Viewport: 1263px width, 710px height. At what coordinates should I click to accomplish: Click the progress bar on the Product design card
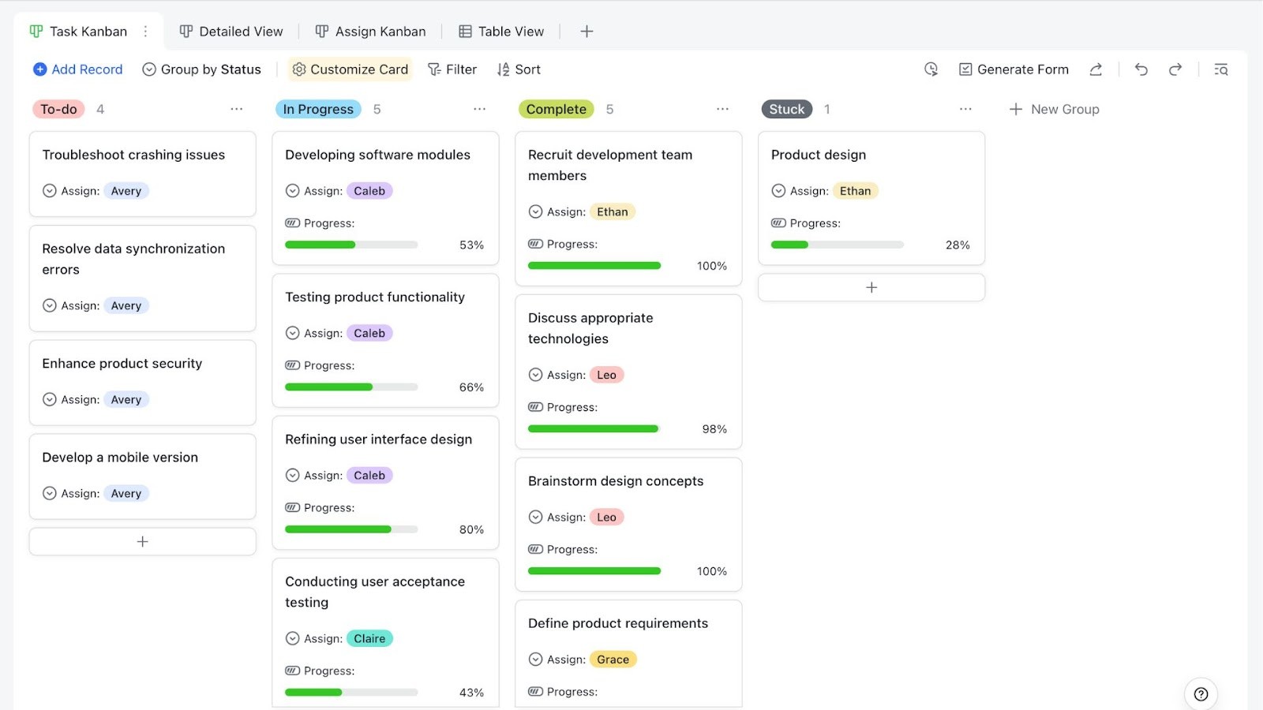coord(837,245)
